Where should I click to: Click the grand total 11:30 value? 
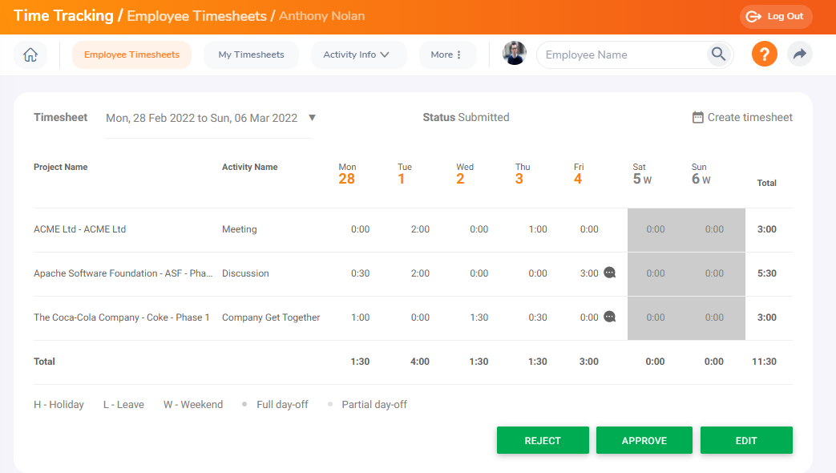point(764,362)
